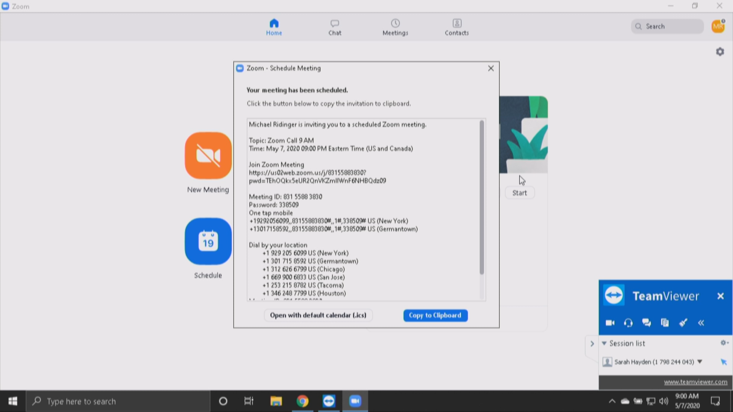Click the Search field in Zoom
Viewport: 733px width, 412px height.
point(667,26)
